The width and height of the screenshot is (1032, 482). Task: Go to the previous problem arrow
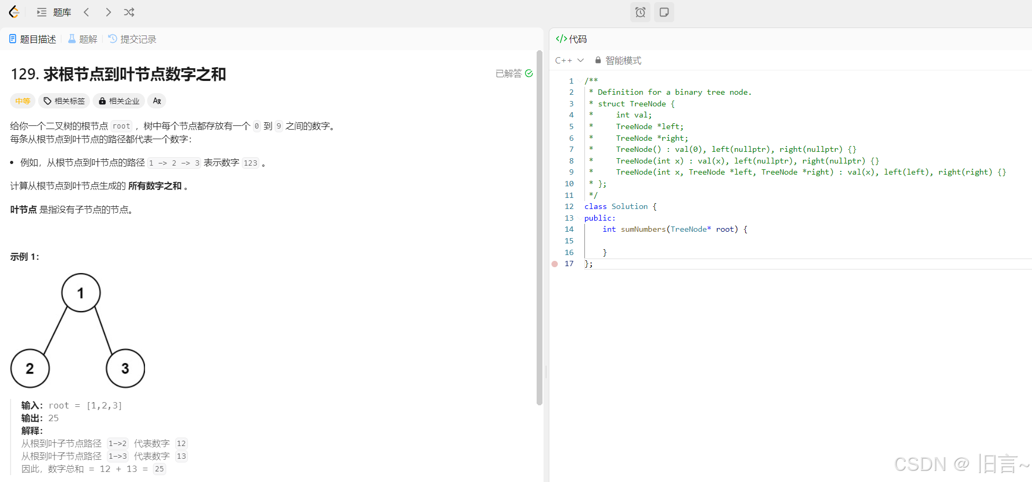point(86,12)
